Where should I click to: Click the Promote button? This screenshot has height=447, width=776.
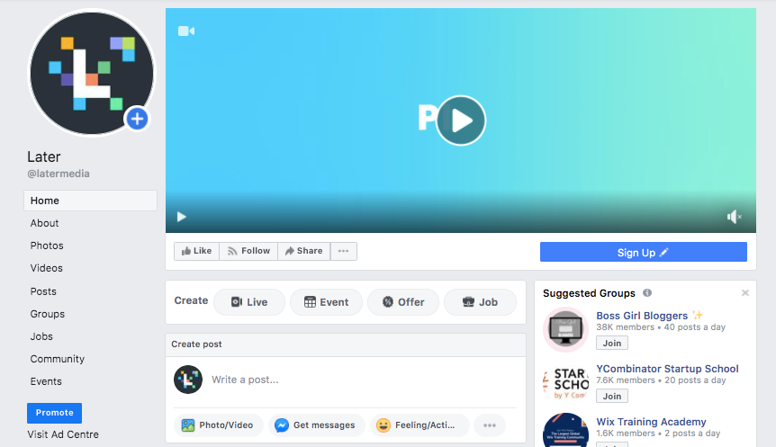coord(54,413)
